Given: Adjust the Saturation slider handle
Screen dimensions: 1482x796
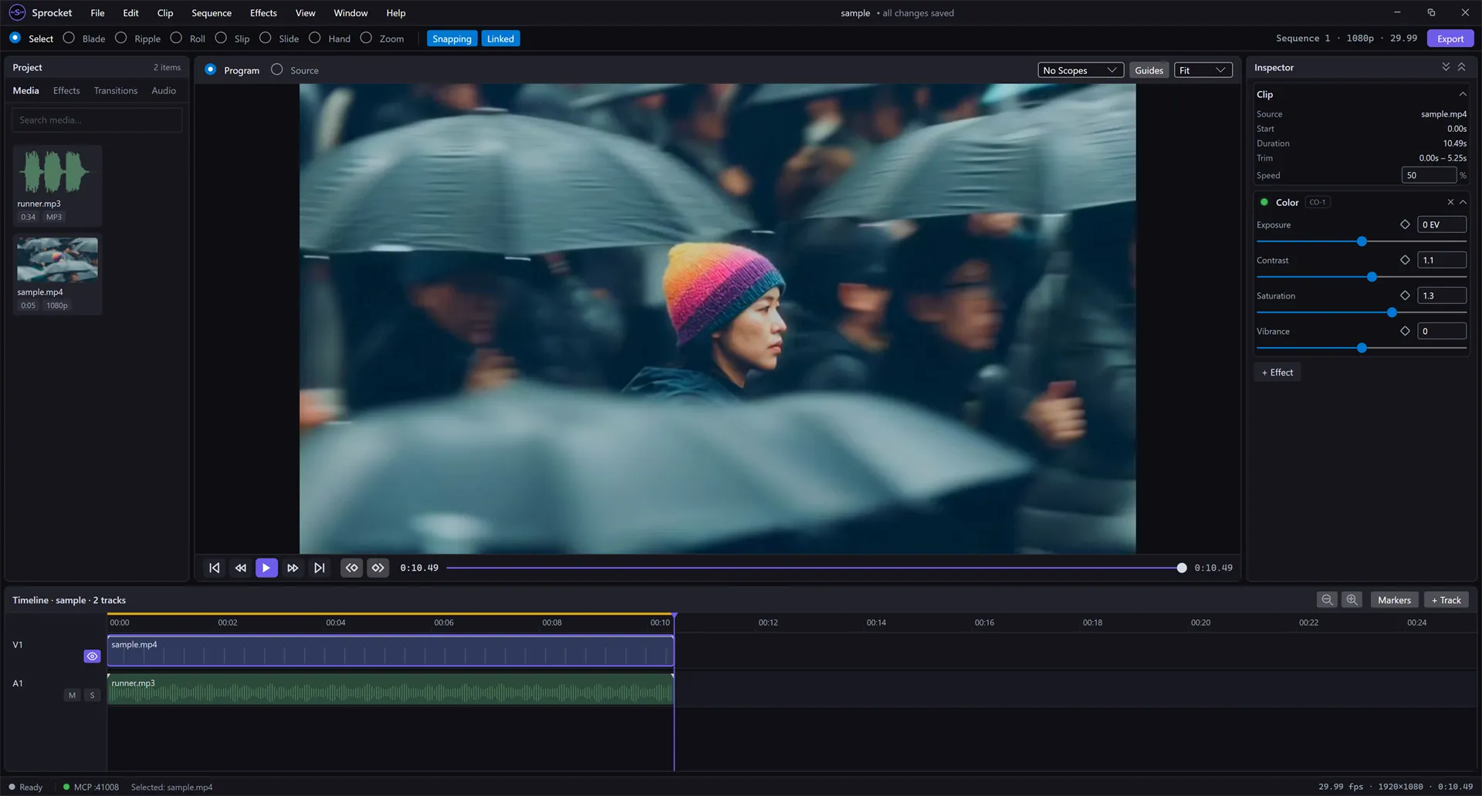Looking at the screenshot, I should coord(1392,312).
